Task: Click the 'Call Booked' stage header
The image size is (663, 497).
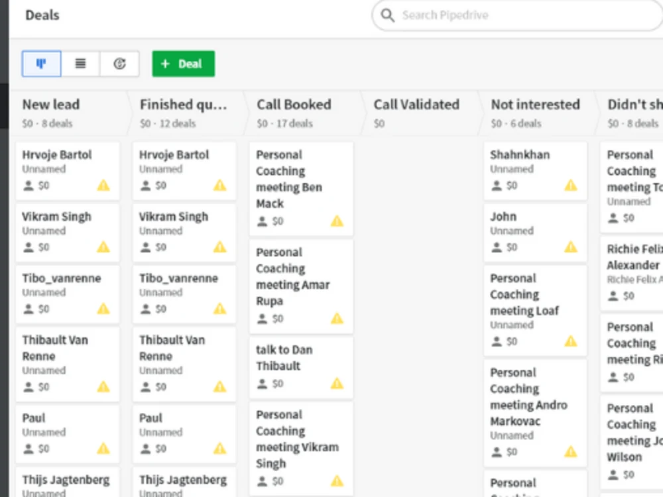Action: click(x=294, y=104)
